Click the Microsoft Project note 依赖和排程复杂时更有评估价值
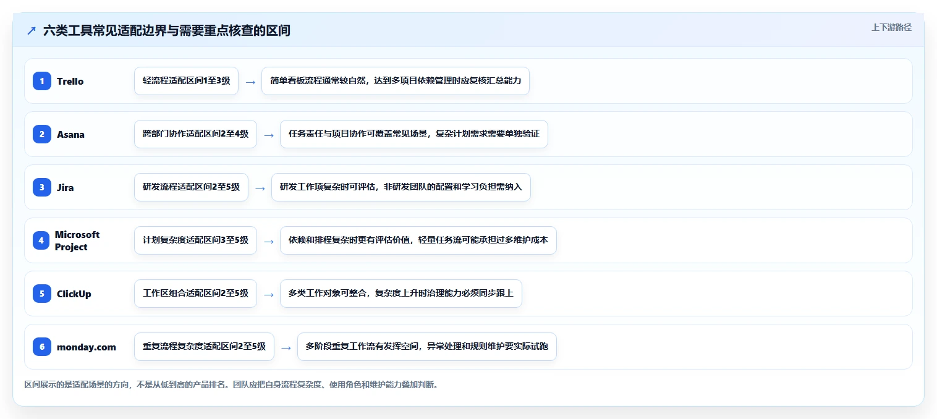 pyautogui.click(x=418, y=240)
